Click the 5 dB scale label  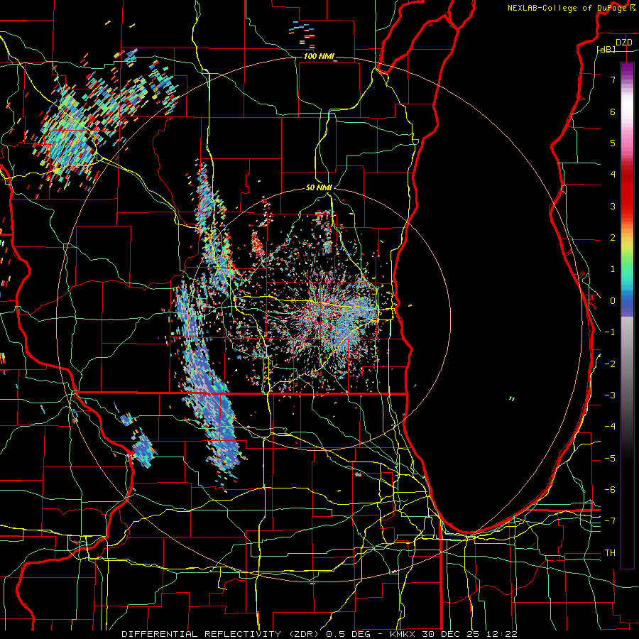613,143
